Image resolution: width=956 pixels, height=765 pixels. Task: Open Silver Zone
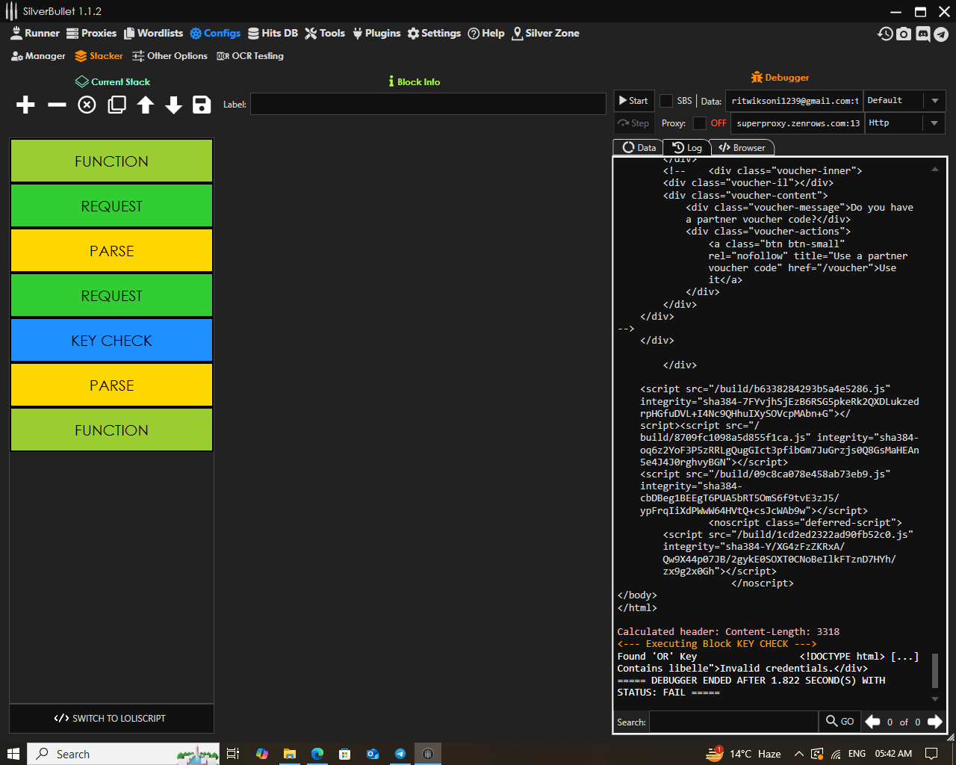(545, 33)
